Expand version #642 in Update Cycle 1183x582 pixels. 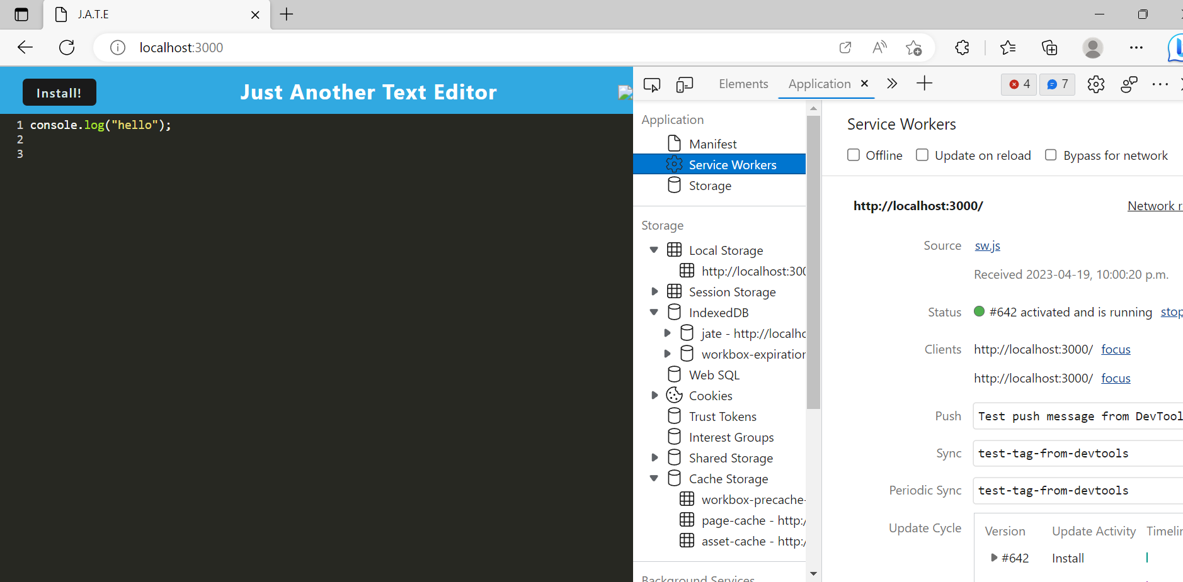coord(994,557)
